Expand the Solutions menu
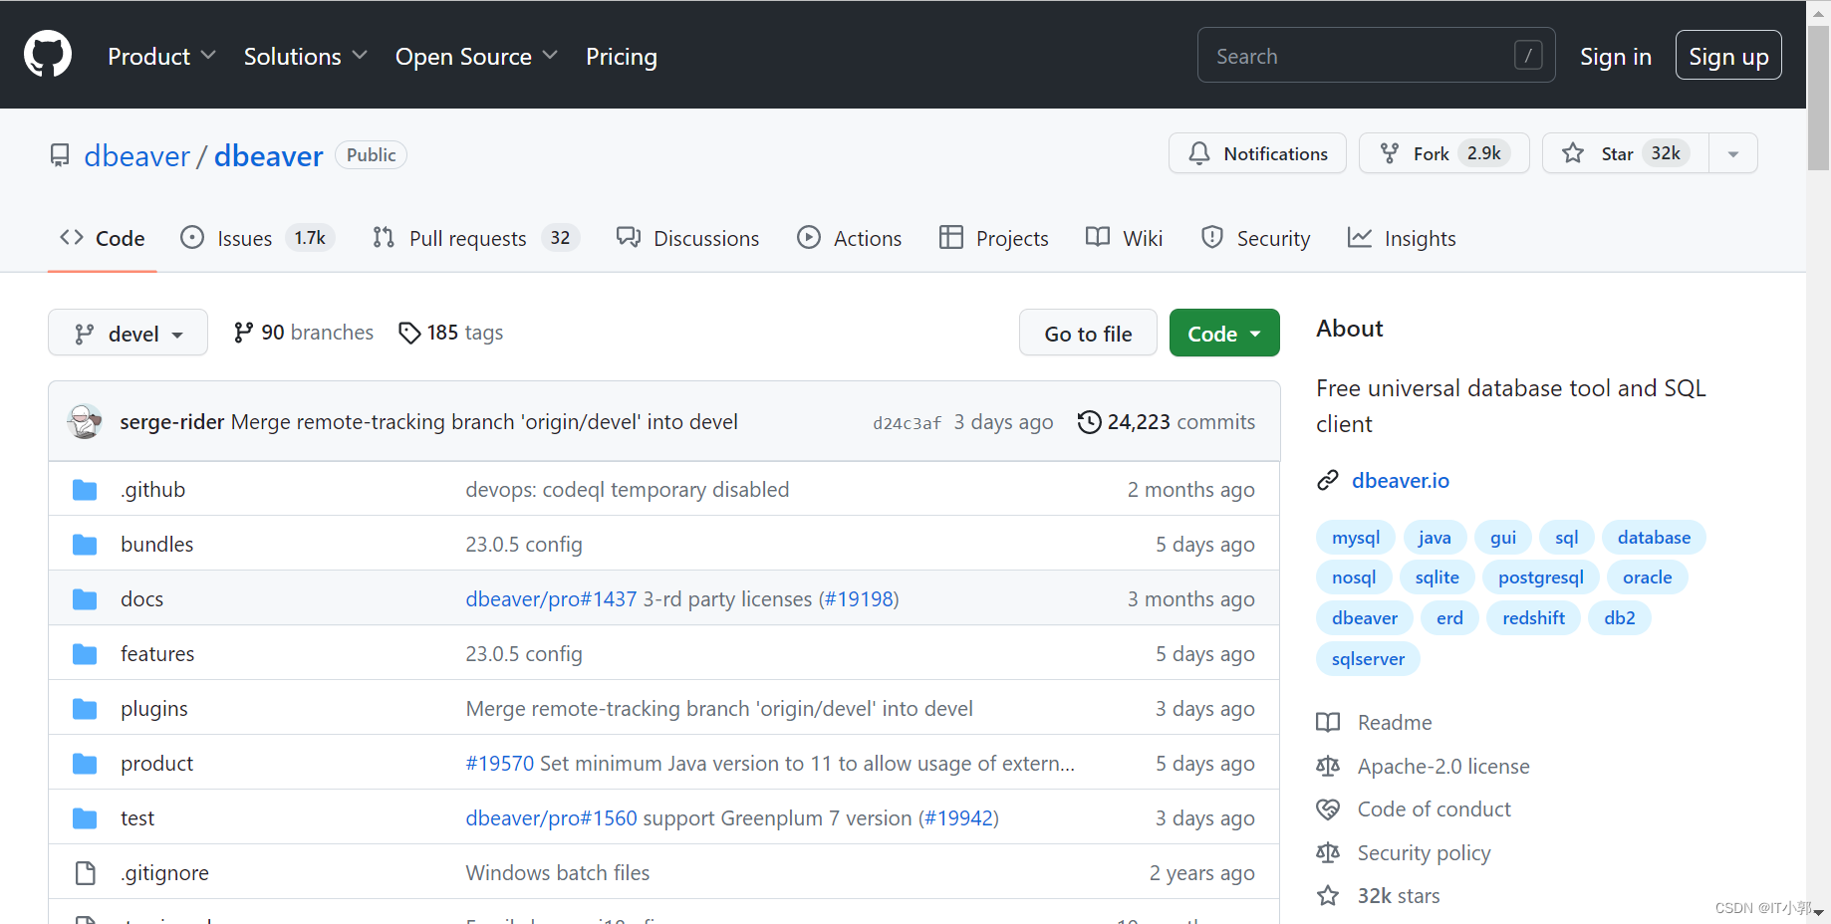This screenshot has width=1831, height=924. tap(306, 57)
